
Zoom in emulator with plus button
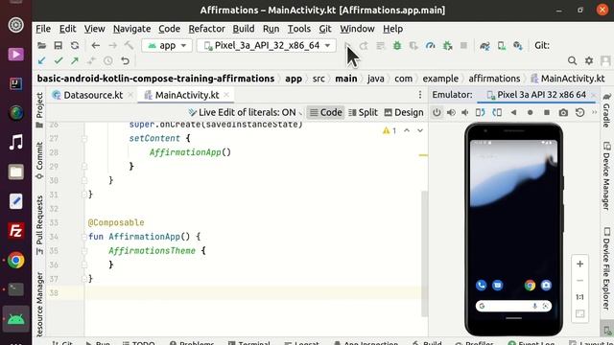[579, 264]
